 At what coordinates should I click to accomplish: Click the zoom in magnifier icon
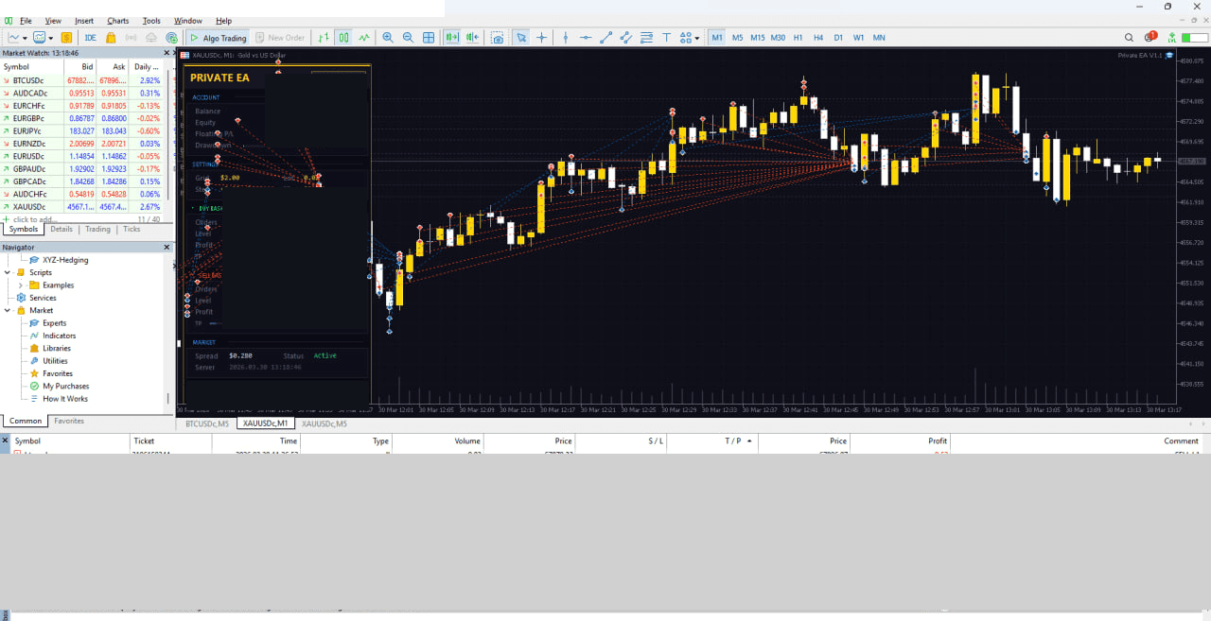[x=387, y=38]
